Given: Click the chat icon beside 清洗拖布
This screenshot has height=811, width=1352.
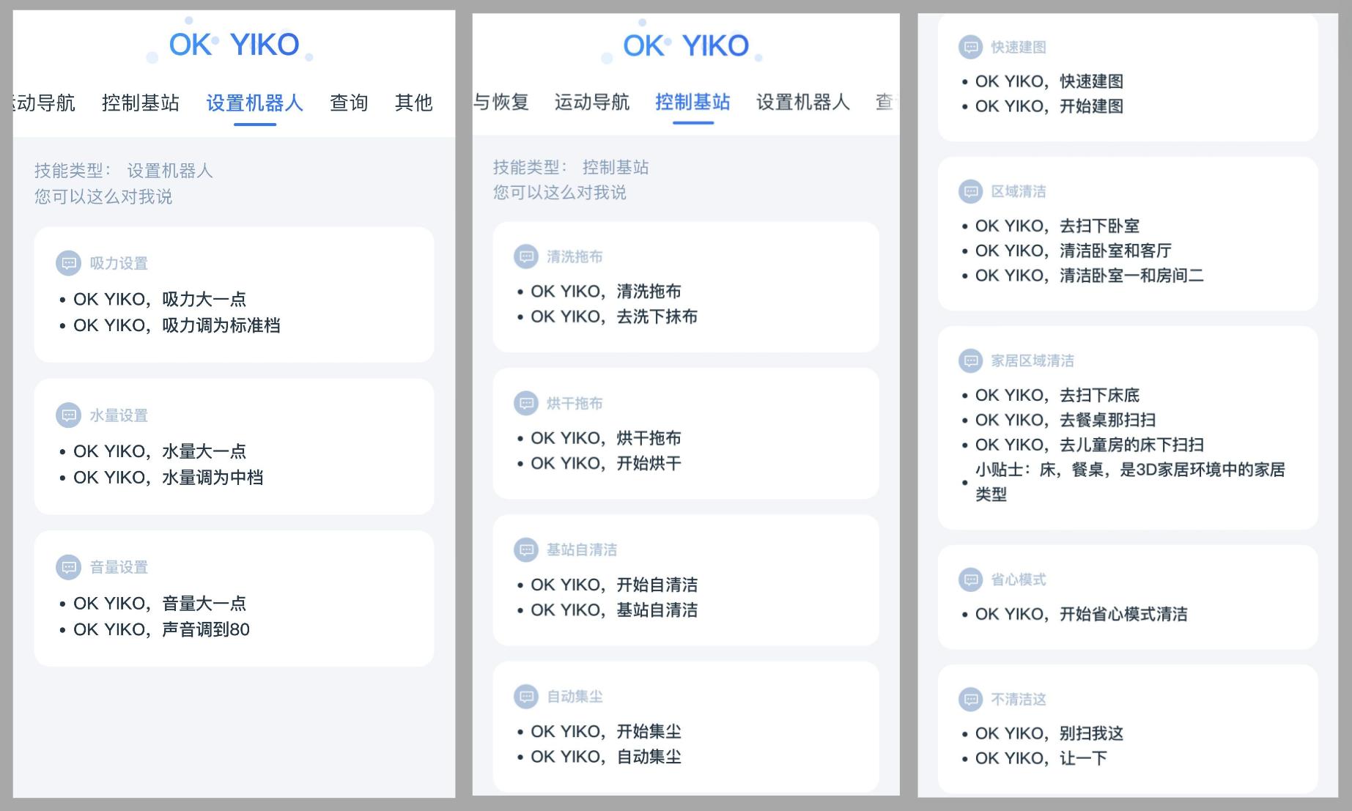Looking at the screenshot, I should pos(526,256).
